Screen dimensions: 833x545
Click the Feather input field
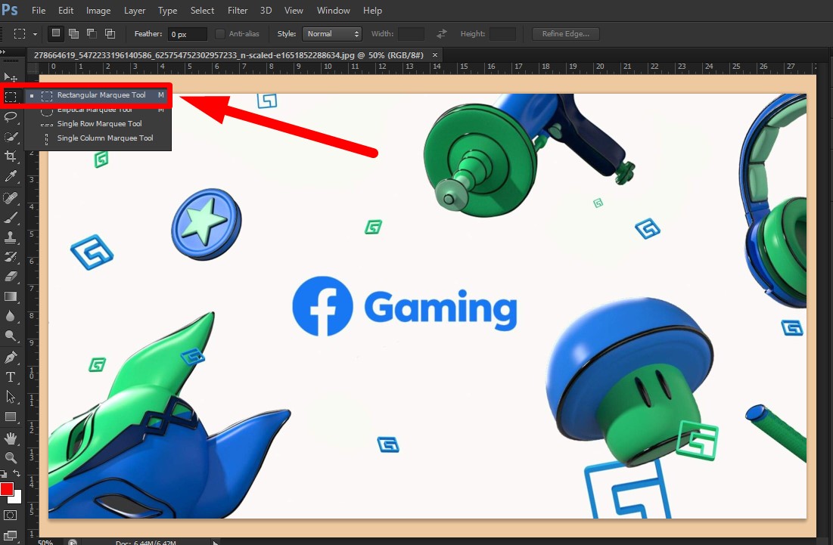pyautogui.click(x=187, y=34)
